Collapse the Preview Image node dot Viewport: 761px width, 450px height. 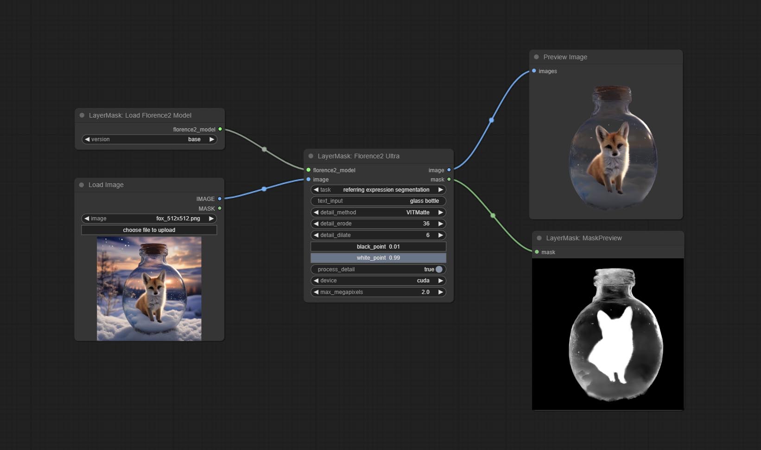537,57
